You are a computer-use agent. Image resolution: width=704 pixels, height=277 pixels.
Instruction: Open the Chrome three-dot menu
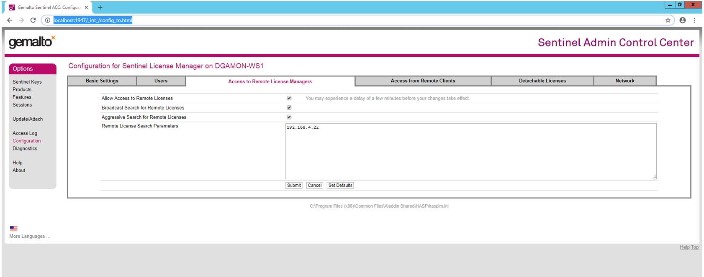[x=694, y=20]
